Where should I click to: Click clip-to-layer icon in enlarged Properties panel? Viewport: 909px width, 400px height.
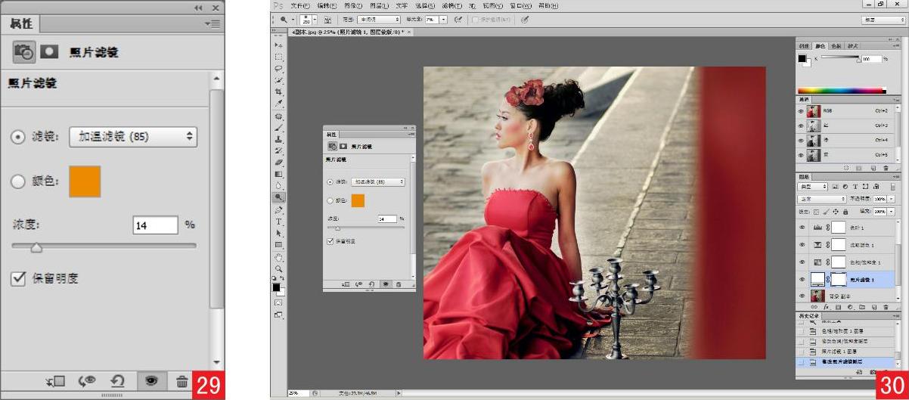55,382
